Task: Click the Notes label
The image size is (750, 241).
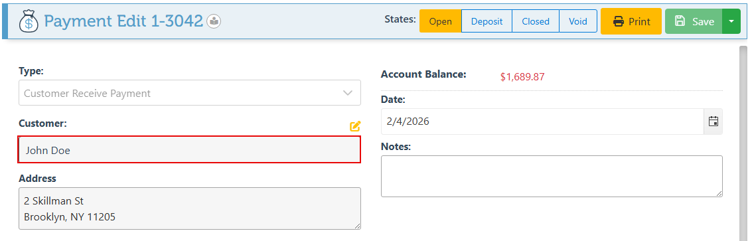Action: [396, 146]
